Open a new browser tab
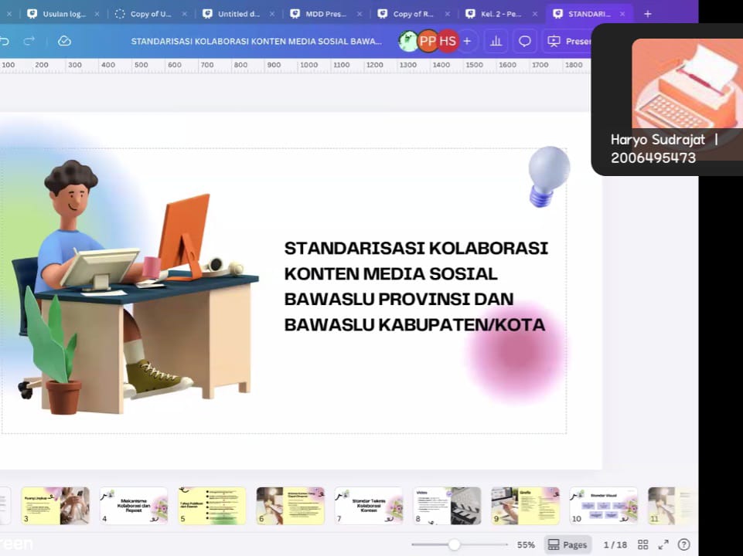This screenshot has width=743, height=556. click(x=647, y=14)
